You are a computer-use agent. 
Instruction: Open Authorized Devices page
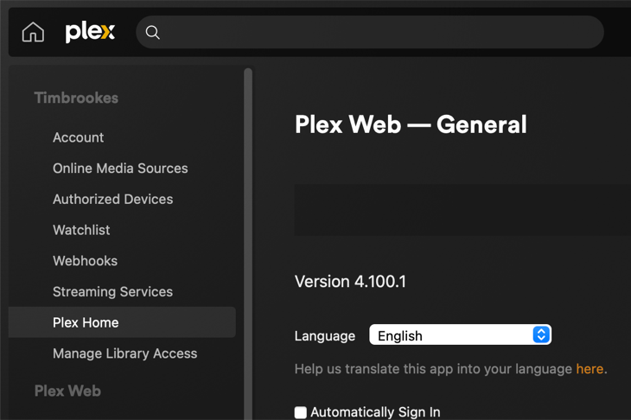coord(112,199)
